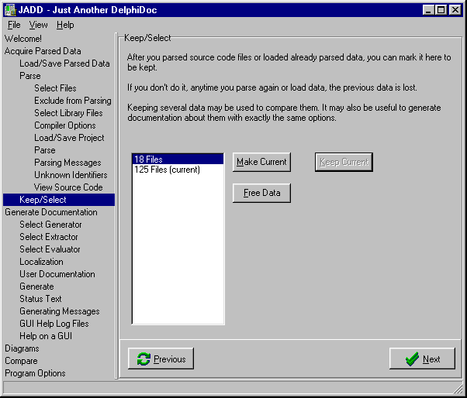Open Select Generator page
The width and height of the screenshot is (467, 398).
coord(50,225)
